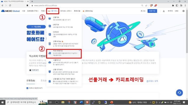Select 선물 M-Day in the dropdown list

(64, 44)
